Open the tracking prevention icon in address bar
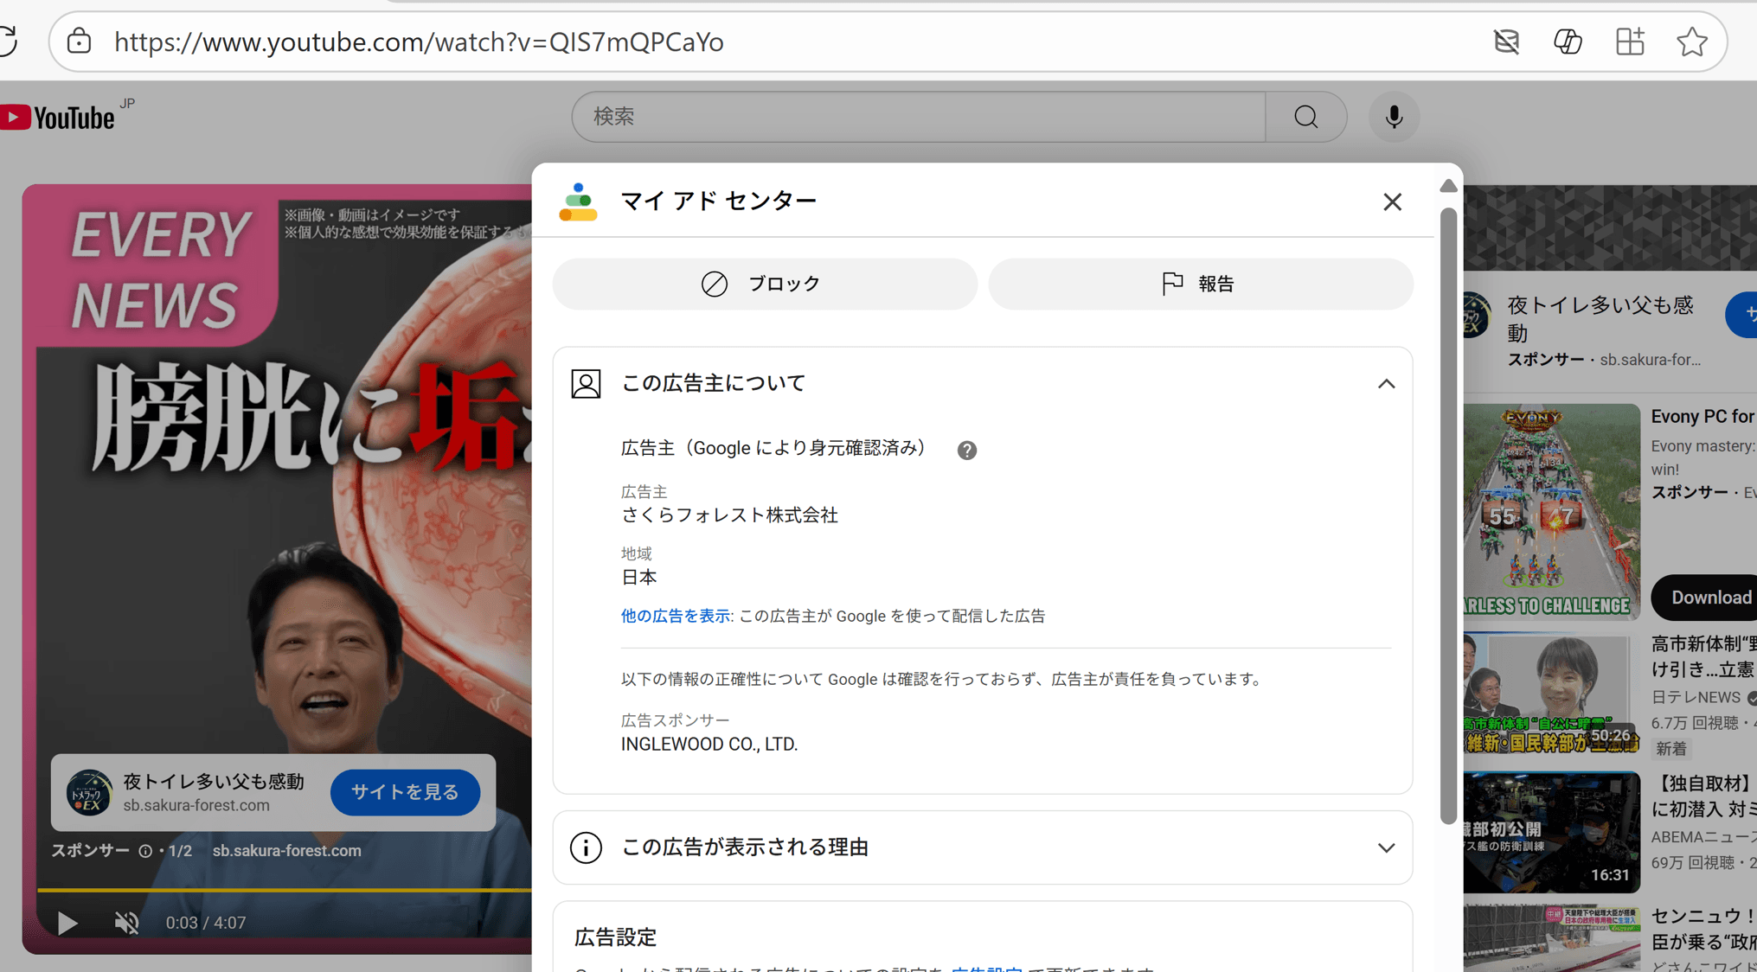Image resolution: width=1757 pixels, height=972 pixels. (x=1506, y=42)
